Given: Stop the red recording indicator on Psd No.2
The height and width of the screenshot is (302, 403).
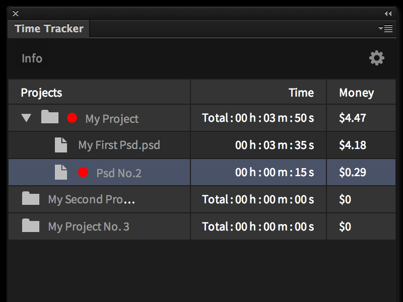Looking at the screenshot, I should pos(83,172).
